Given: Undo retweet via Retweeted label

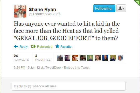Looking at the screenshot, I should pyautogui.click(x=45, y=47).
